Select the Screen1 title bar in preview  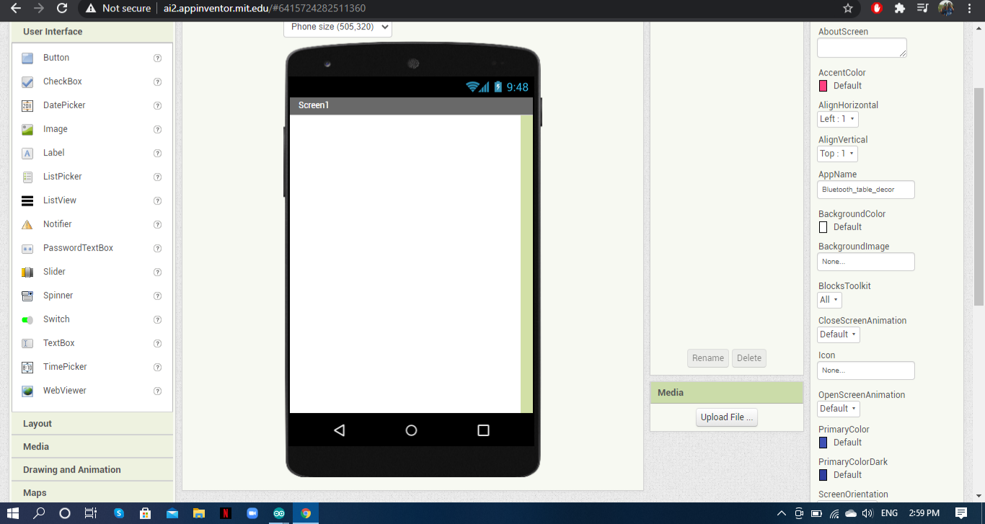[411, 106]
